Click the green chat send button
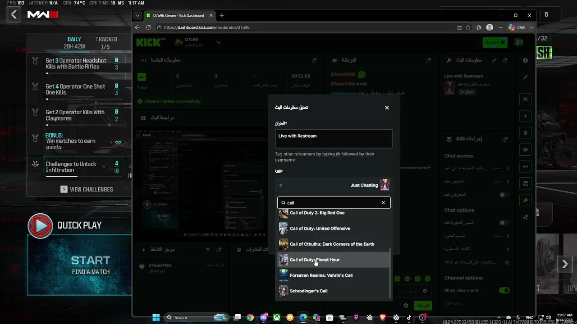 pos(423,306)
